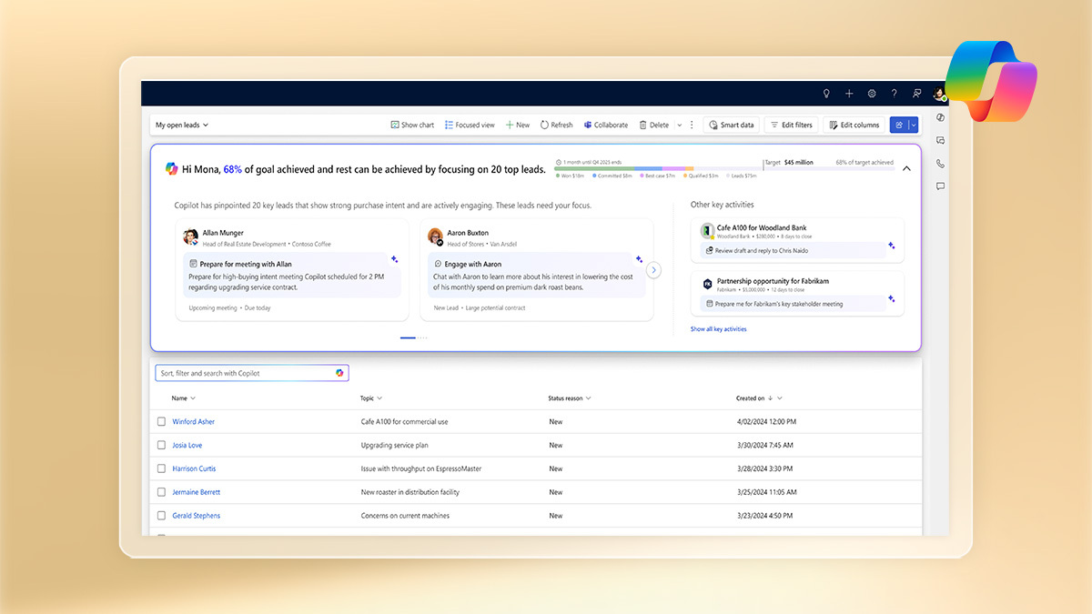Expand the dropdown next to Delete

pos(679,125)
